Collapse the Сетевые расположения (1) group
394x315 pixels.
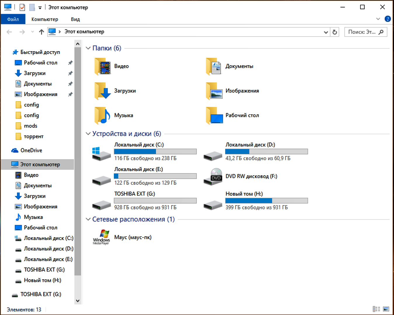click(x=88, y=219)
